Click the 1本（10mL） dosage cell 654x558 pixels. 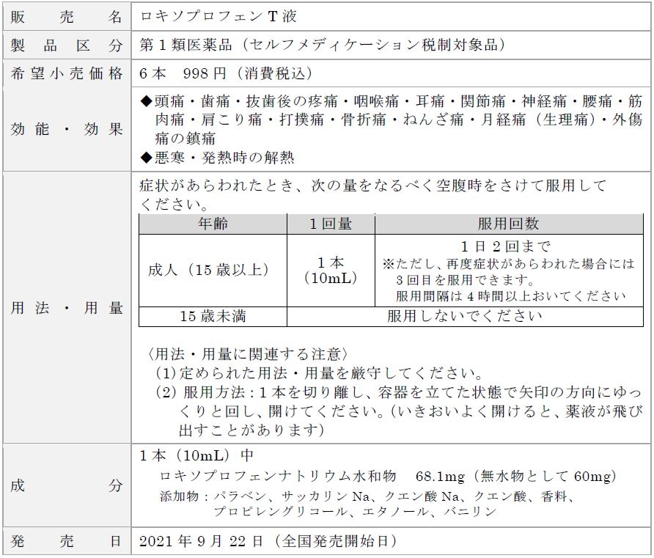330,271
